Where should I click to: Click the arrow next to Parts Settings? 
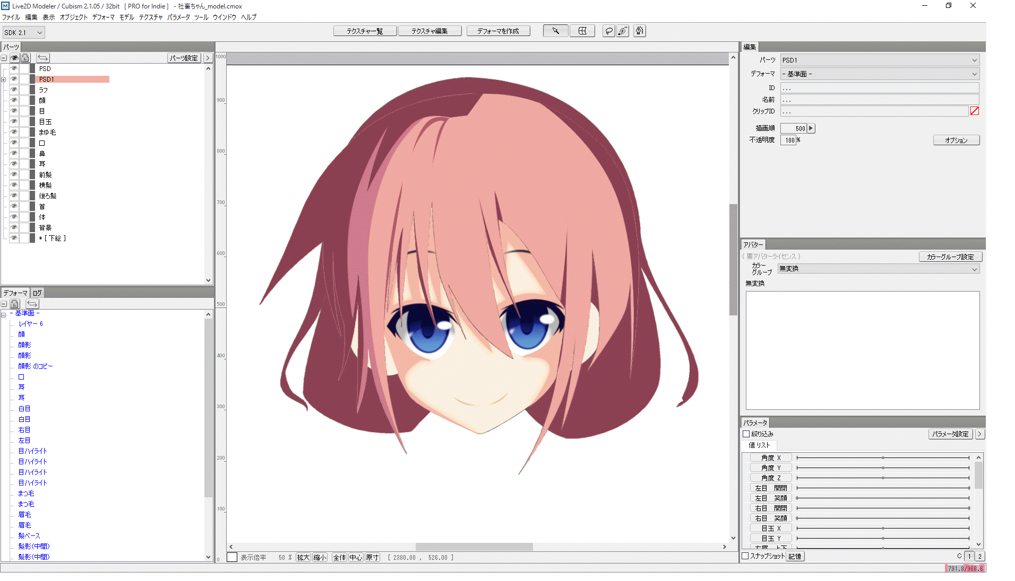coord(208,58)
